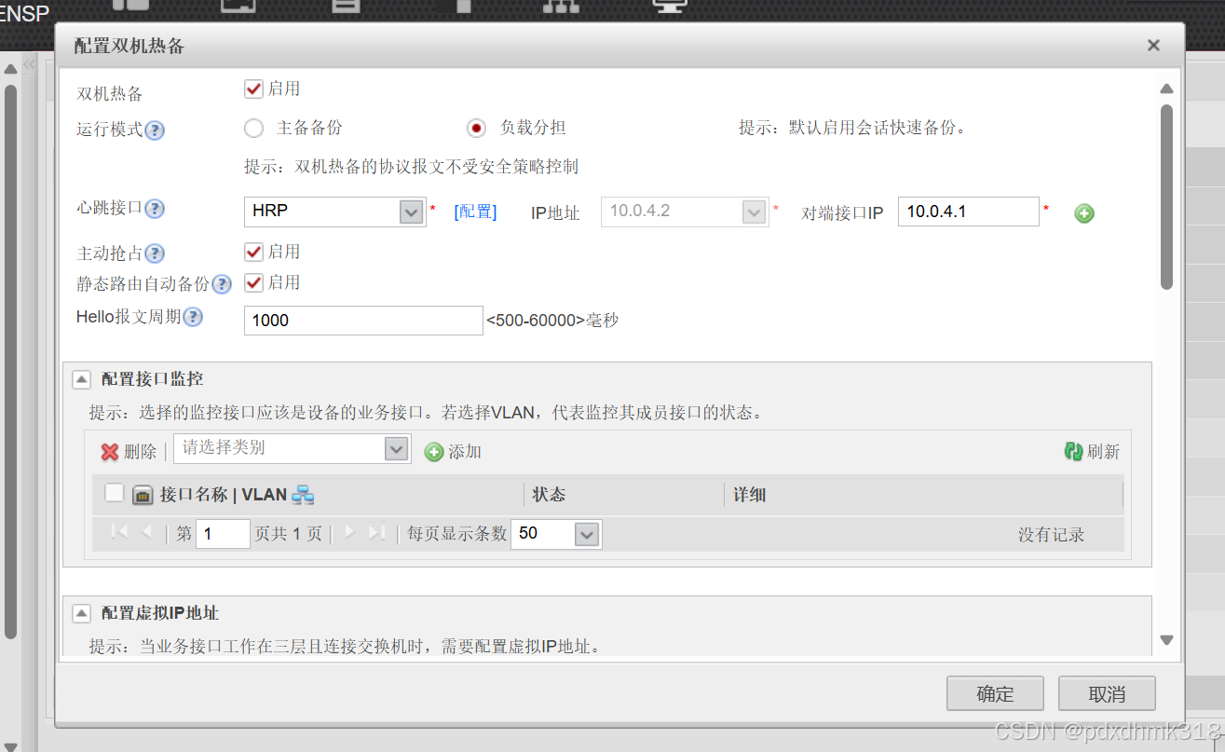Click the 对端接口IP label
Screen dimensions: 1225x752
tap(842, 213)
